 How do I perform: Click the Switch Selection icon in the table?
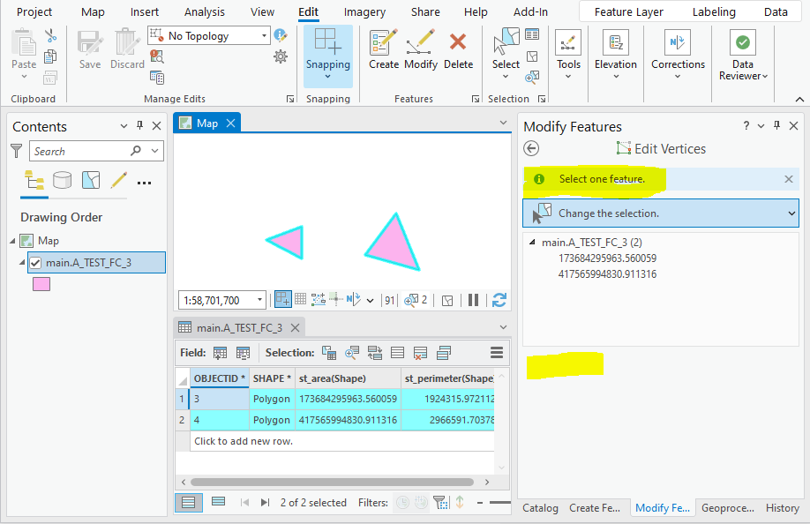(x=374, y=353)
